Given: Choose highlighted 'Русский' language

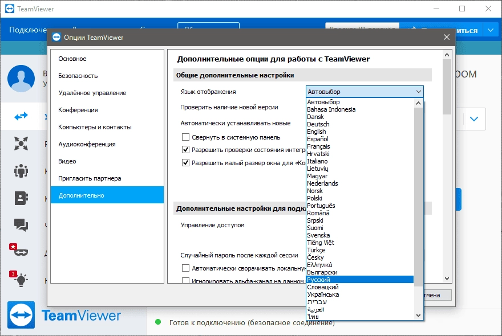Looking at the screenshot, I should click(360, 280).
